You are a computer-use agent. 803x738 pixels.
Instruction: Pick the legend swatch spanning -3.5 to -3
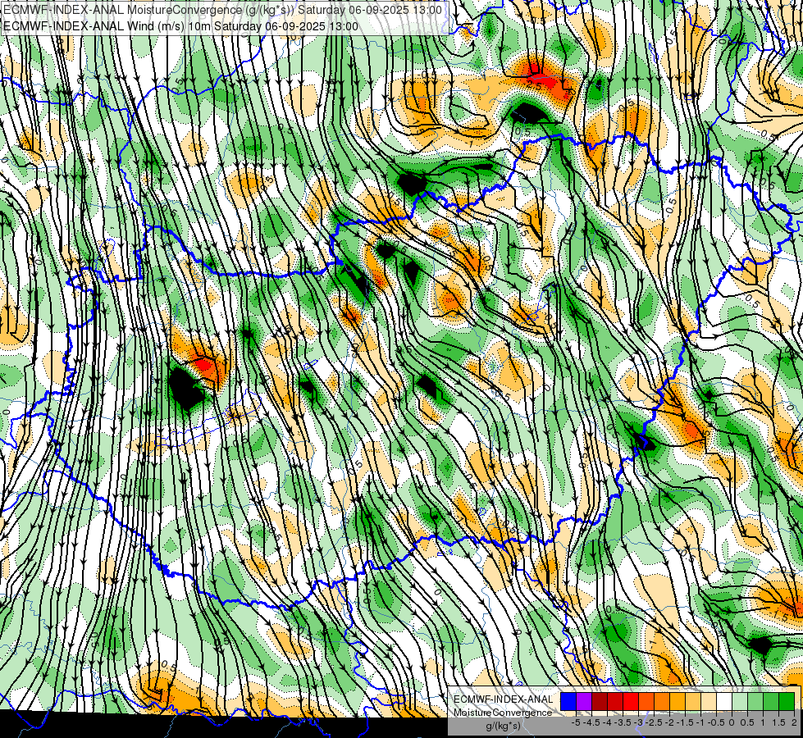[x=631, y=701]
